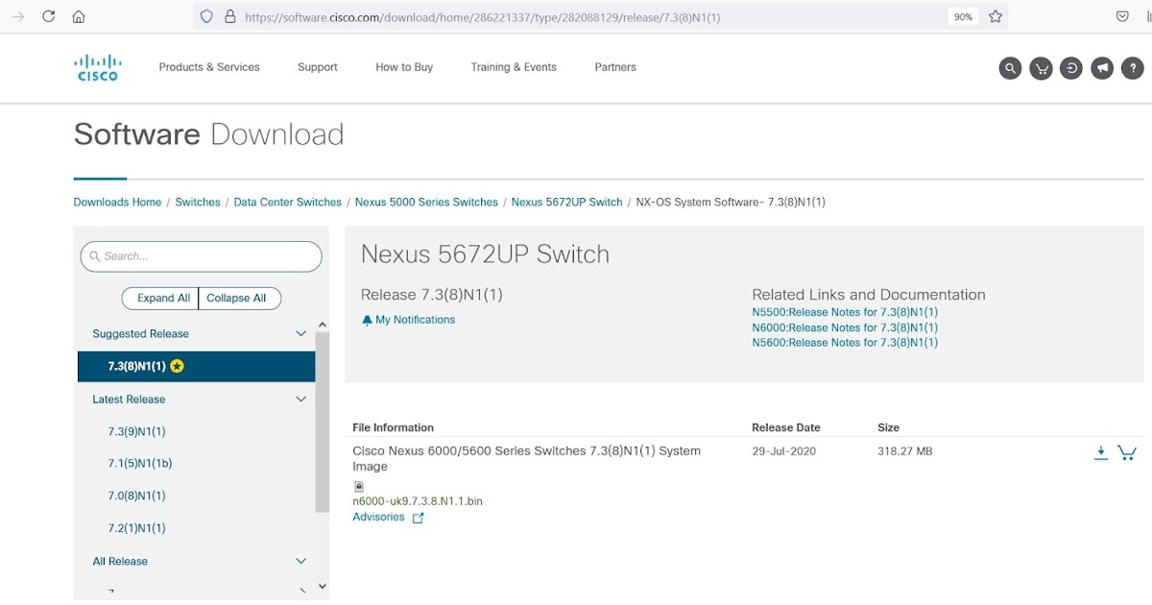Screen dimensions: 1152x605
Task: Add the system image to the download cart
Action: click(x=1128, y=451)
